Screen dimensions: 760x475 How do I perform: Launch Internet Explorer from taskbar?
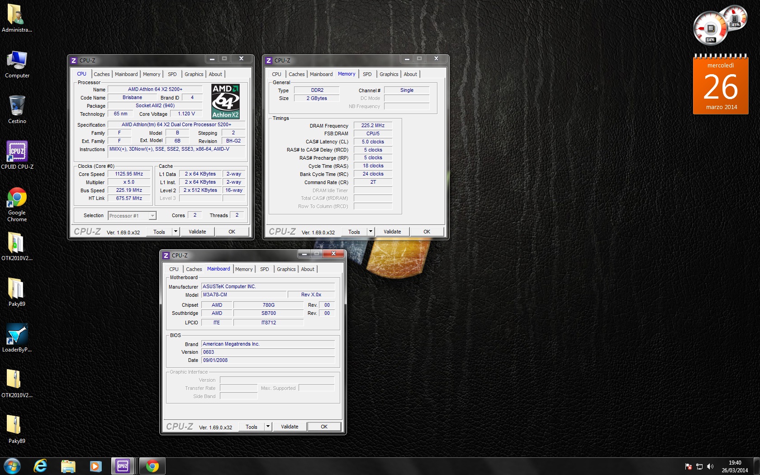click(x=40, y=466)
